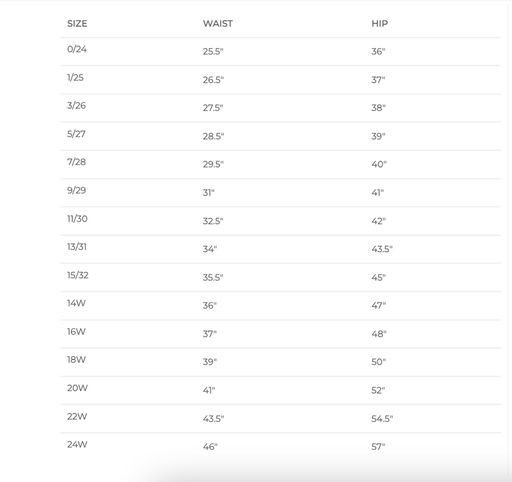Click the 54.5" hip measurement

382,419
